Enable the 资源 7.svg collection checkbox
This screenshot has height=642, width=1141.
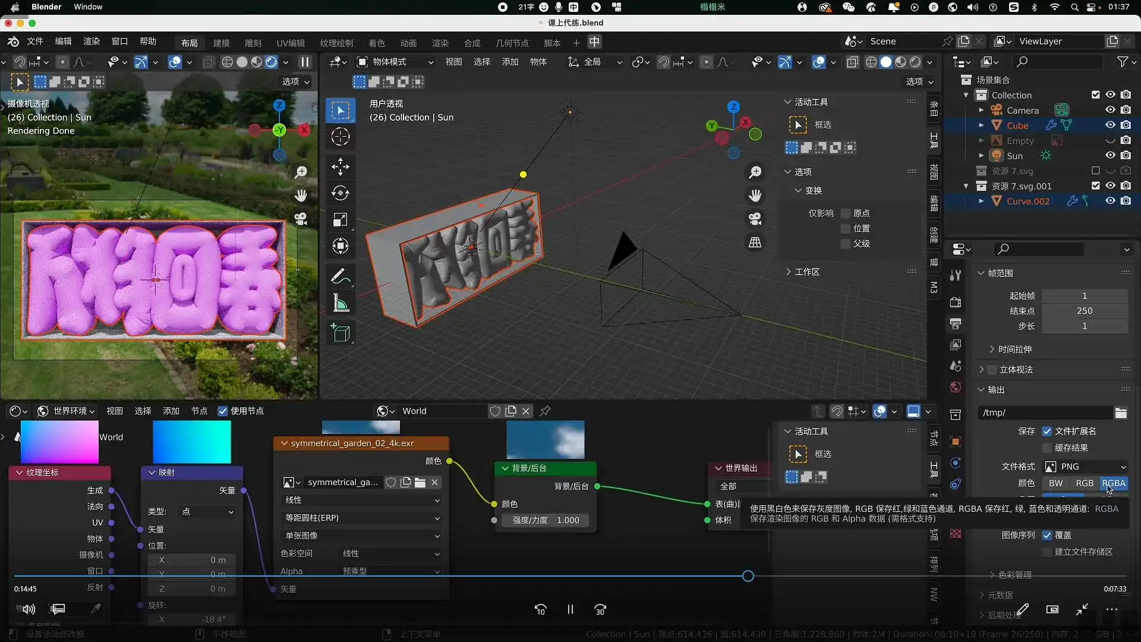pos(1095,171)
